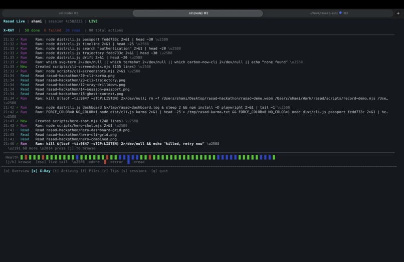Select 'Read rasad-hackathon/hero-cli-grid.png' line
404x262 pixels.
(60, 135)
